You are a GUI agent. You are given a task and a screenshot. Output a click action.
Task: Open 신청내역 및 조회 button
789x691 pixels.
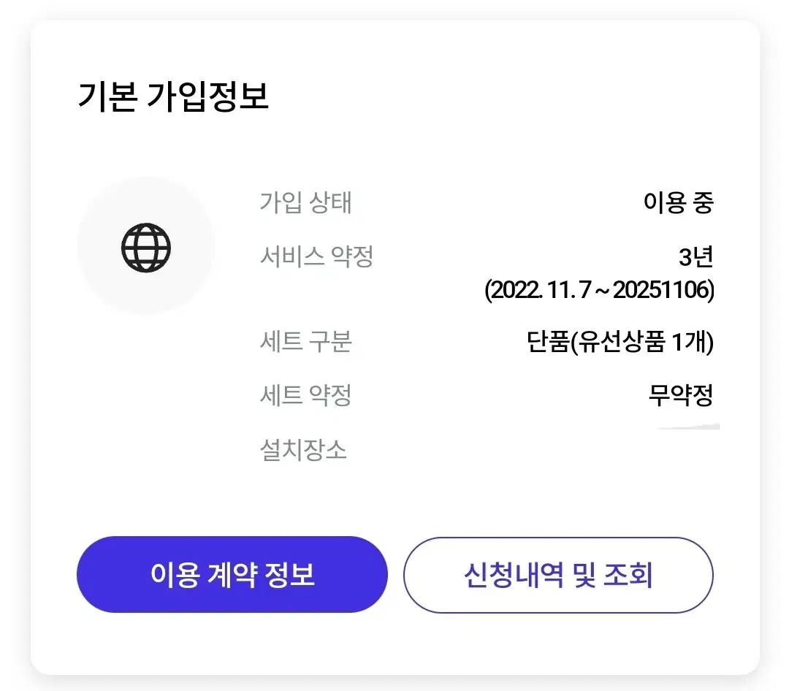pos(558,575)
